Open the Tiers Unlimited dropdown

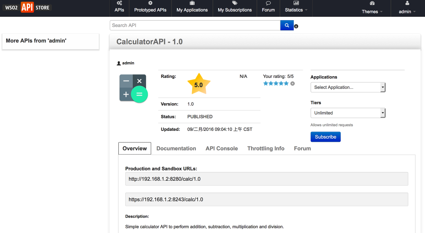(348, 113)
